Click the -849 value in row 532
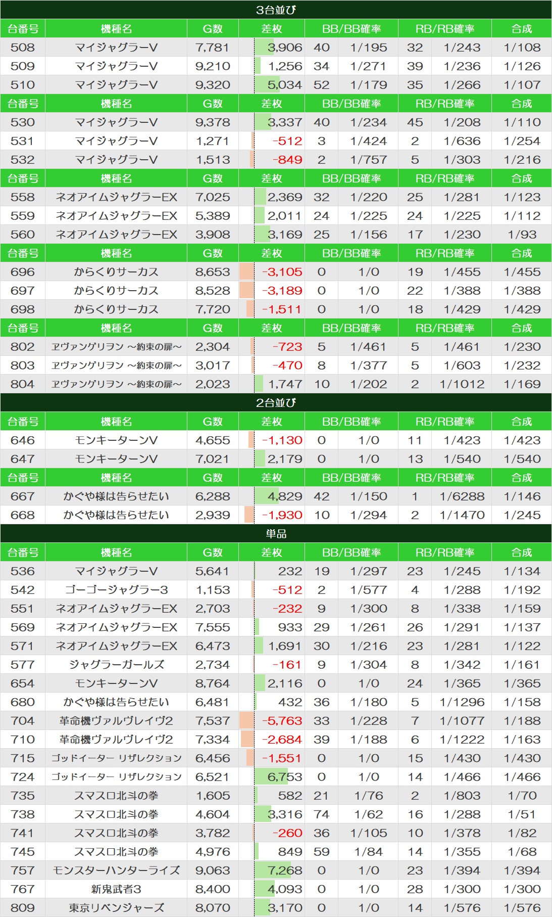 (287, 160)
